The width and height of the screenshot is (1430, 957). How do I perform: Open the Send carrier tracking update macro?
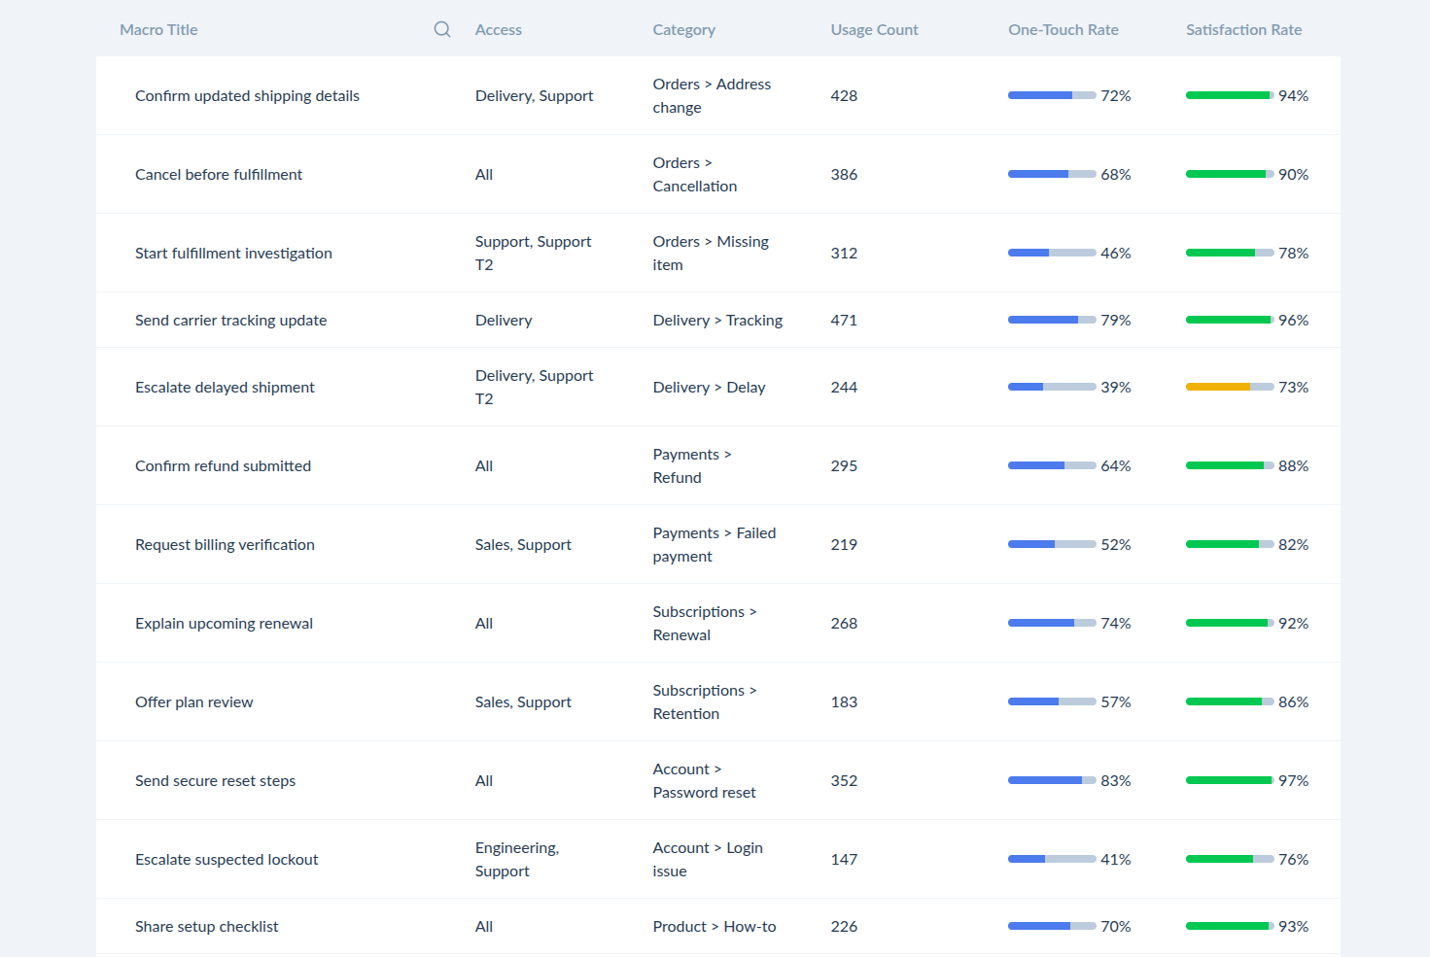[230, 320]
